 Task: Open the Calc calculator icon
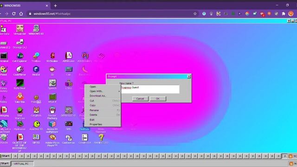tap(69, 71)
